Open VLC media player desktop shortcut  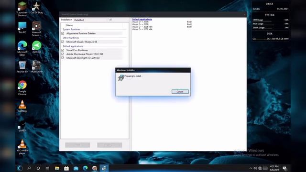(x=22, y=147)
